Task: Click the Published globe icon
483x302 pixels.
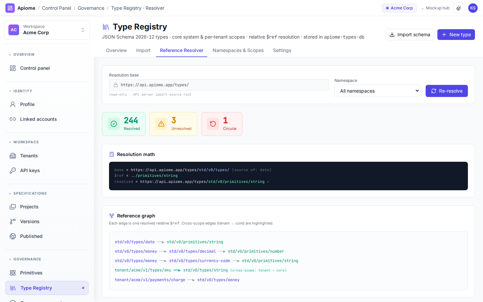Action: 13,236
